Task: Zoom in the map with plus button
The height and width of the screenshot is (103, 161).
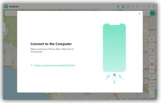Action: (152, 90)
